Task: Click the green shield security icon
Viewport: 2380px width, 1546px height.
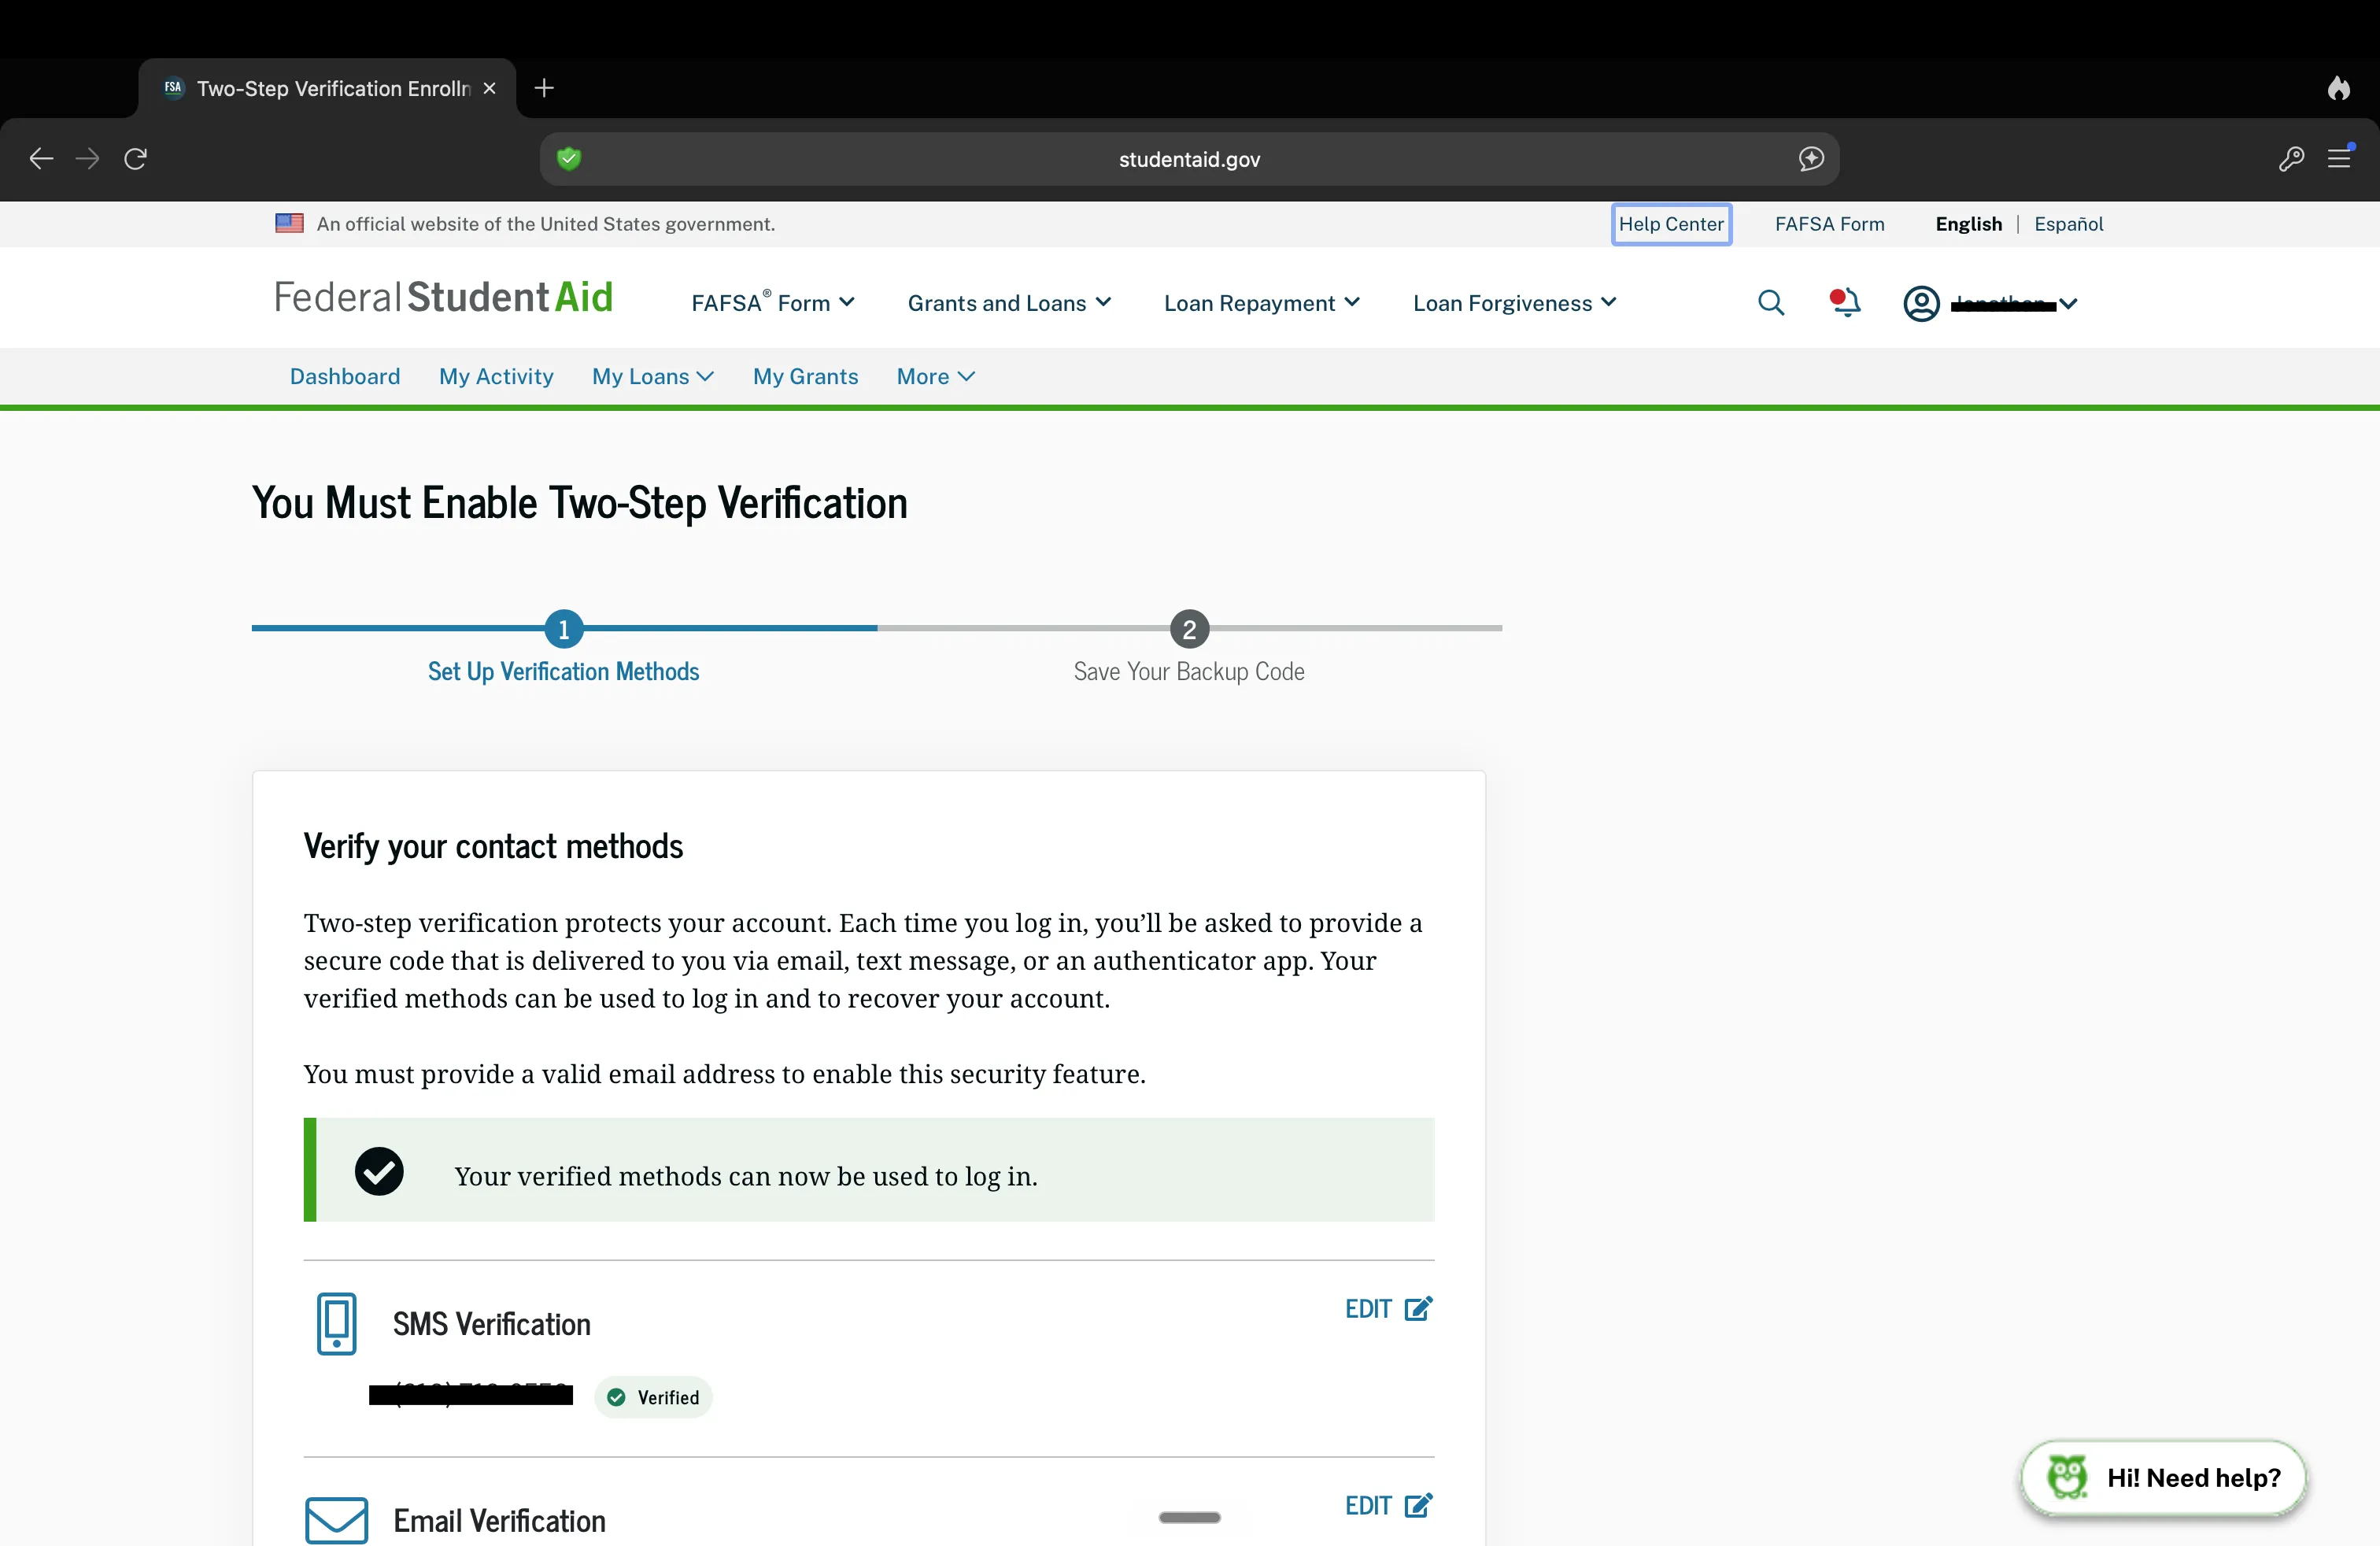Action: 569,158
